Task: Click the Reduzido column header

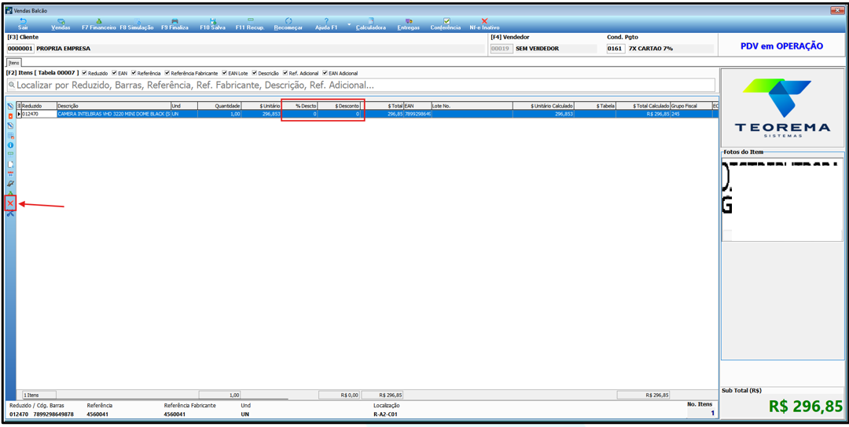Action: [39, 106]
